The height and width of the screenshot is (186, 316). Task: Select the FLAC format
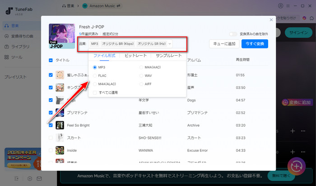point(95,76)
